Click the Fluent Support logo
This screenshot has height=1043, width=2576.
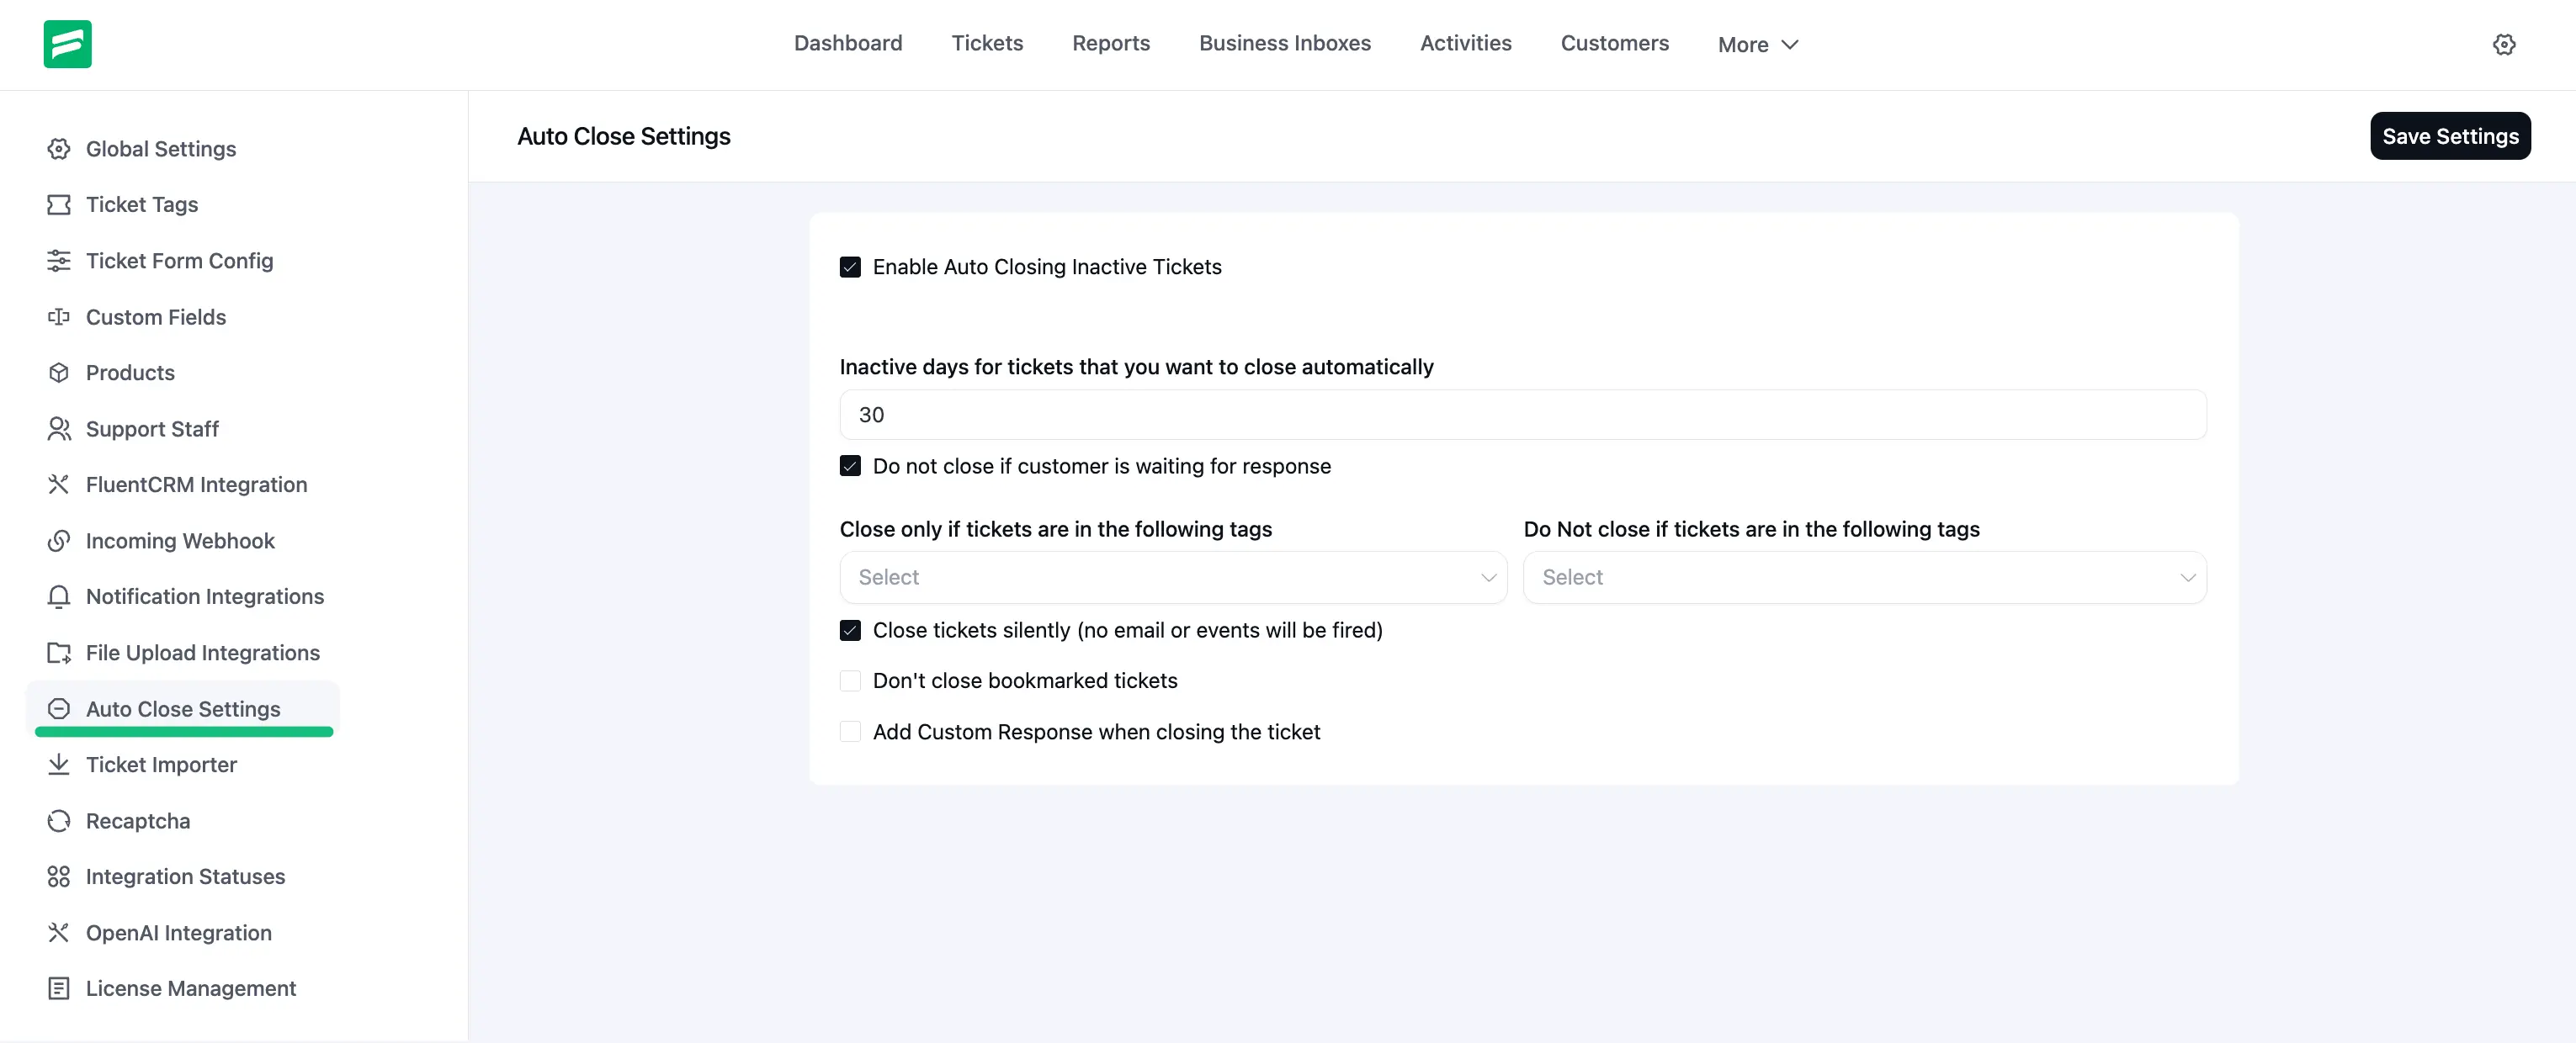click(66, 43)
